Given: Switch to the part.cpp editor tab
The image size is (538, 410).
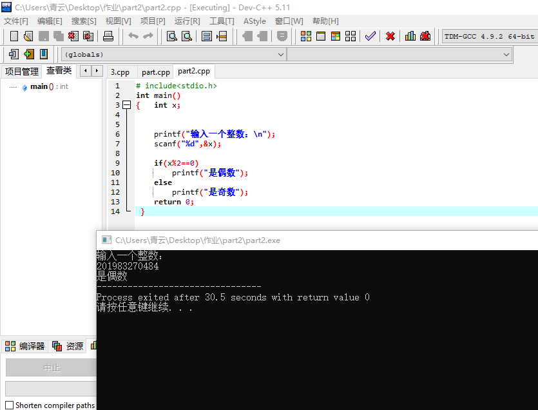Looking at the screenshot, I should click(156, 72).
